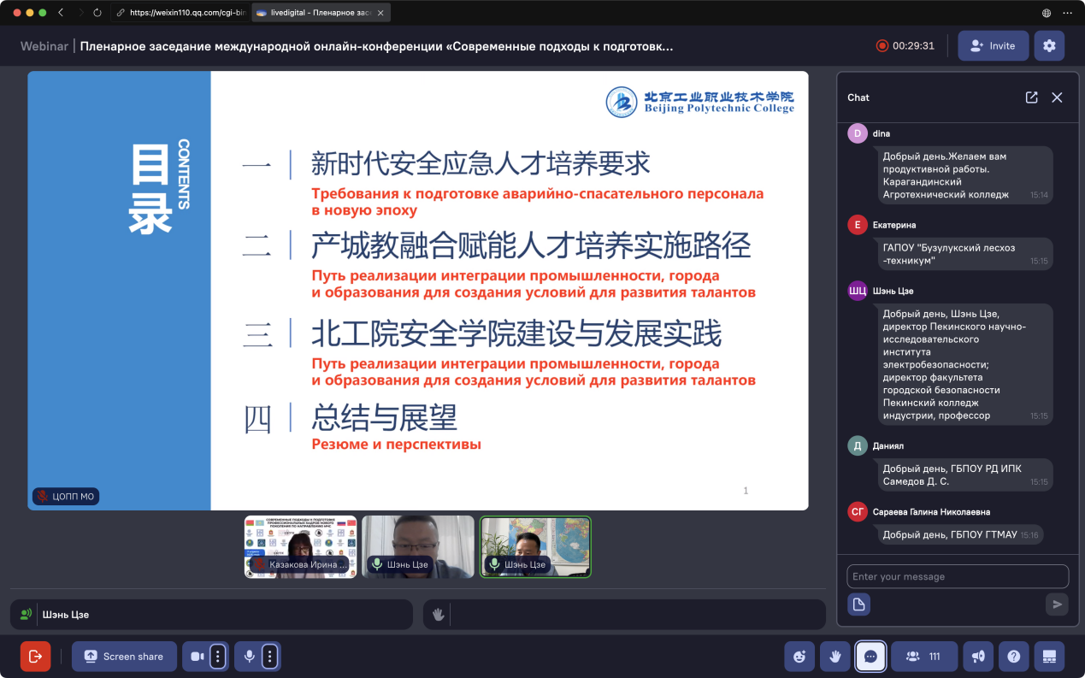Open the help question mark icon
Viewport: 1085px width, 678px height.
pos(1013,657)
